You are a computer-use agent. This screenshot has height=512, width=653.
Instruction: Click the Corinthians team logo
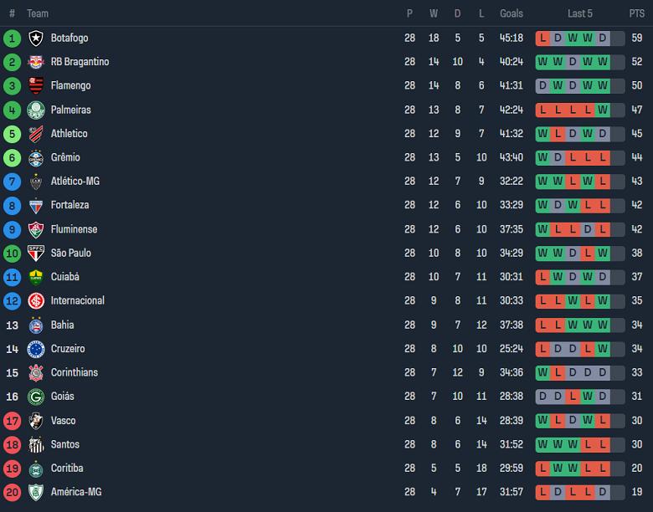pos(35,372)
